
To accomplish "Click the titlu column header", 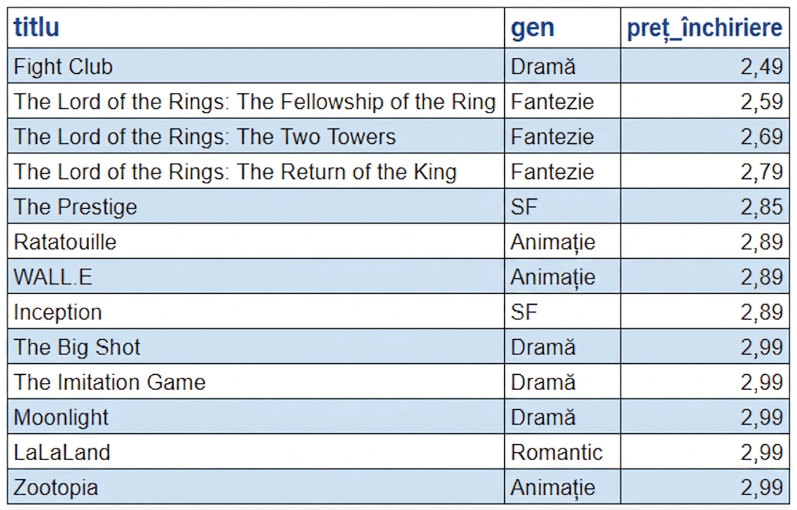I will (256, 28).
